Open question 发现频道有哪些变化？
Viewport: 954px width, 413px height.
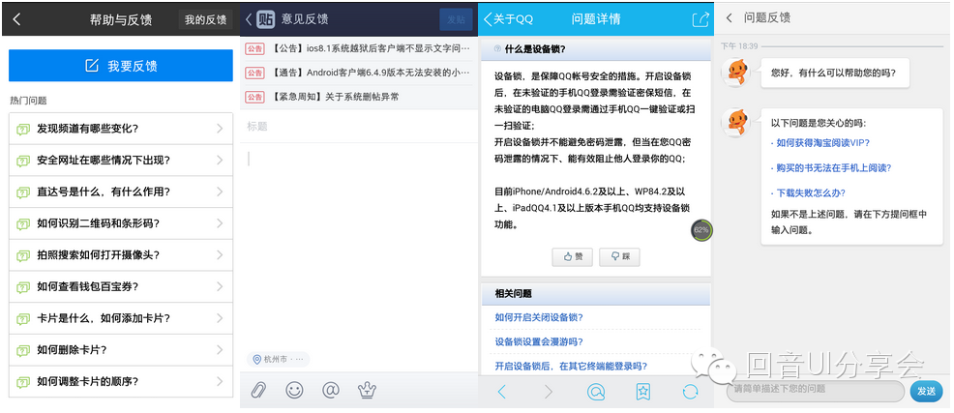tap(121, 129)
